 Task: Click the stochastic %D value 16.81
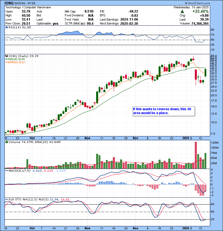pos(65,199)
